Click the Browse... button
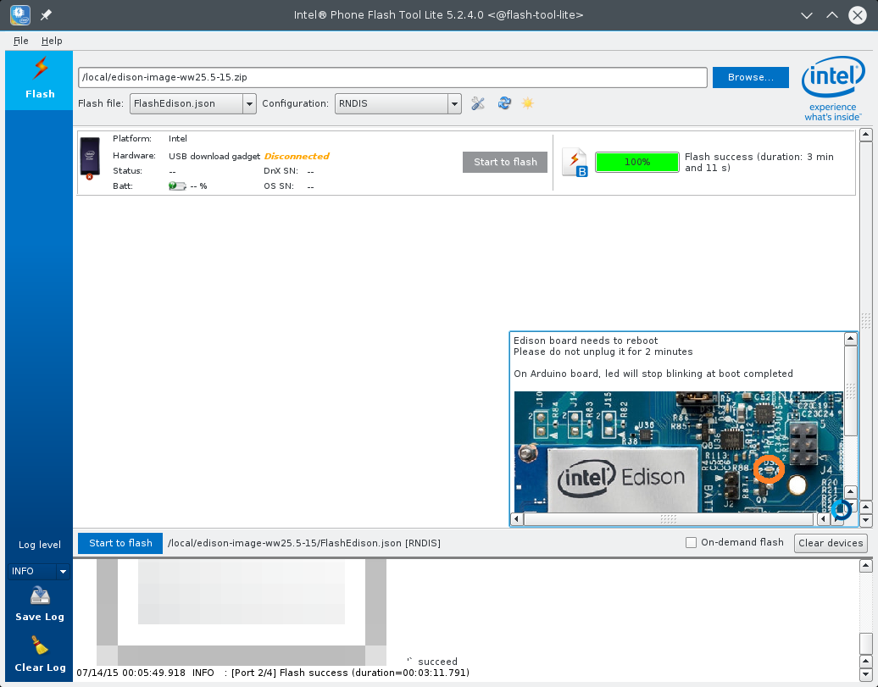 pos(750,77)
